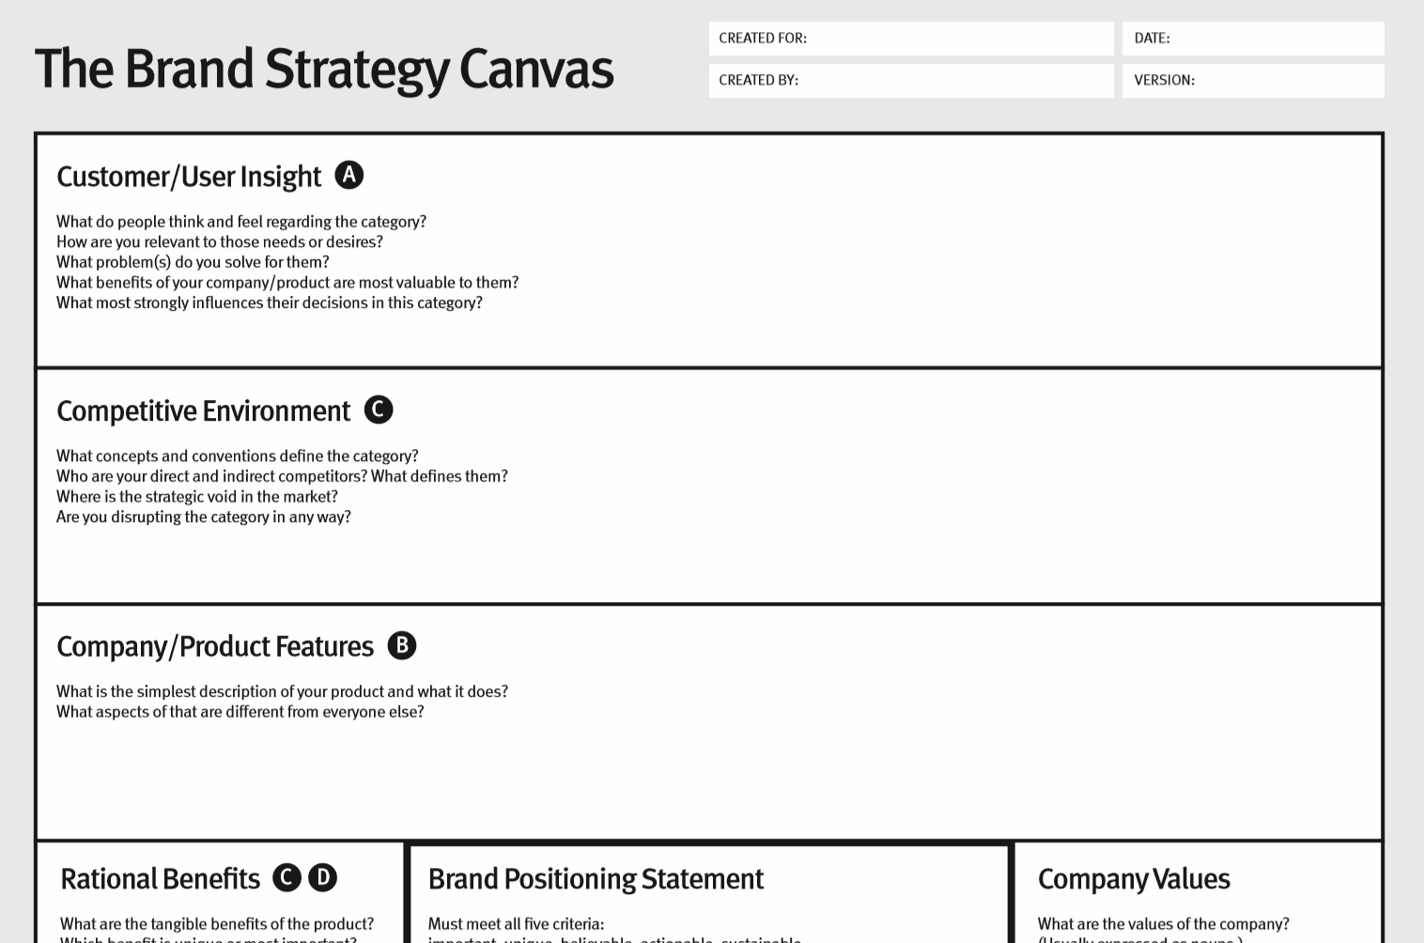Click the D badge beside Rational Benefits

click(x=322, y=877)
